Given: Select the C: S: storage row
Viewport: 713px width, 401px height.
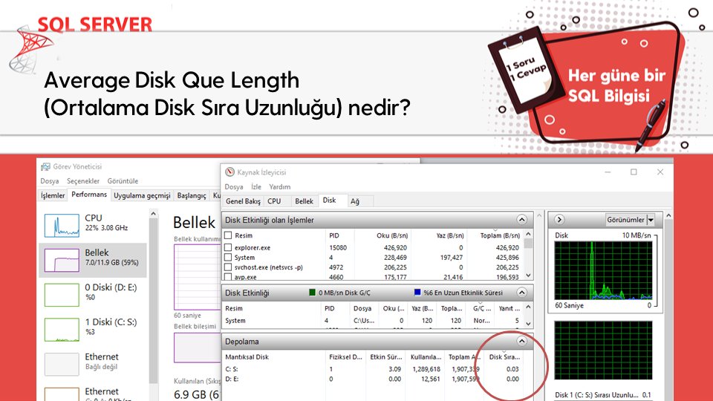Looking at the screenshot, I should 373,369.
